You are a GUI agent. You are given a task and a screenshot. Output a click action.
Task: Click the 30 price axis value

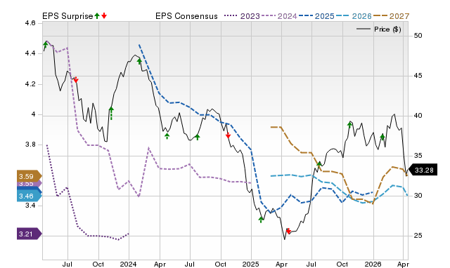coord(418,195)
